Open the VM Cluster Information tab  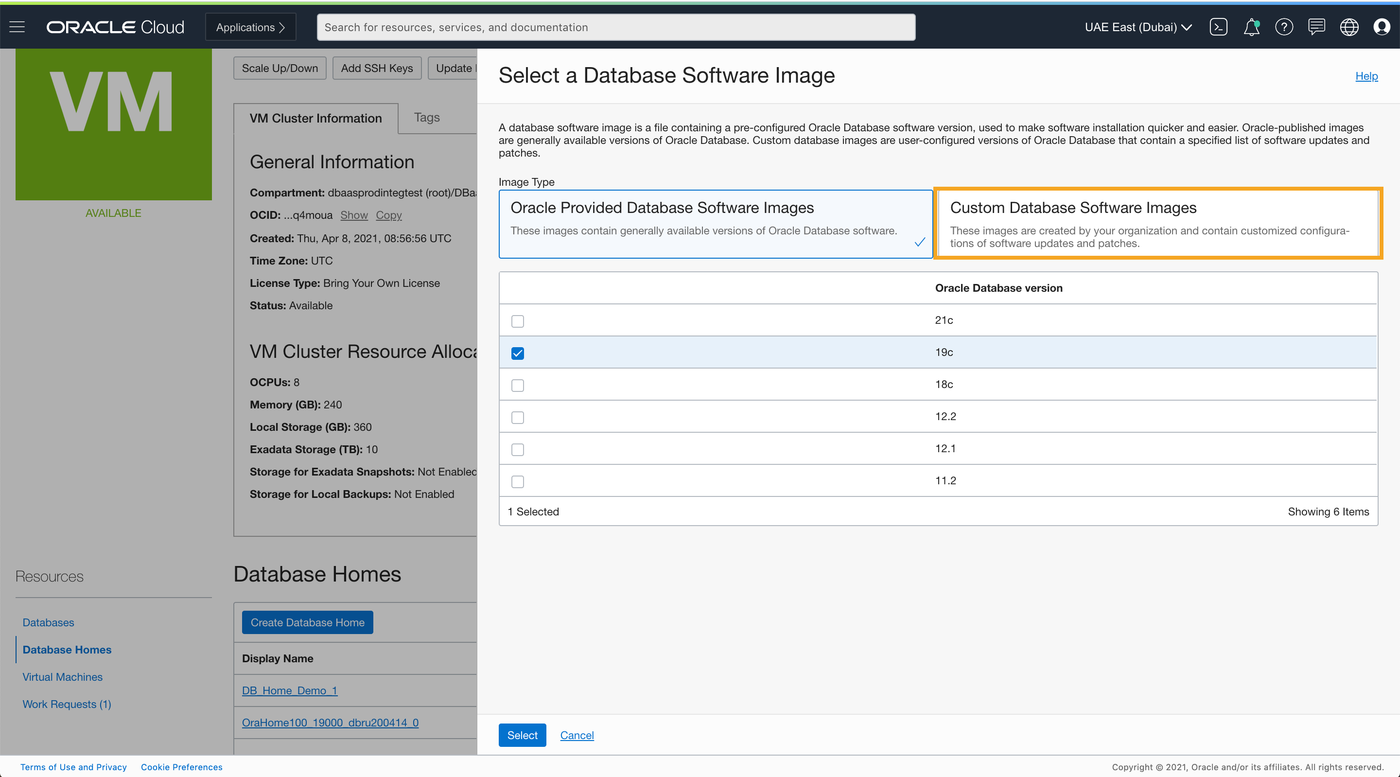click(x=315, y=118)
